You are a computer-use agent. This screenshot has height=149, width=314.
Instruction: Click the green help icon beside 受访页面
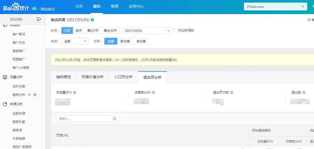92,20
